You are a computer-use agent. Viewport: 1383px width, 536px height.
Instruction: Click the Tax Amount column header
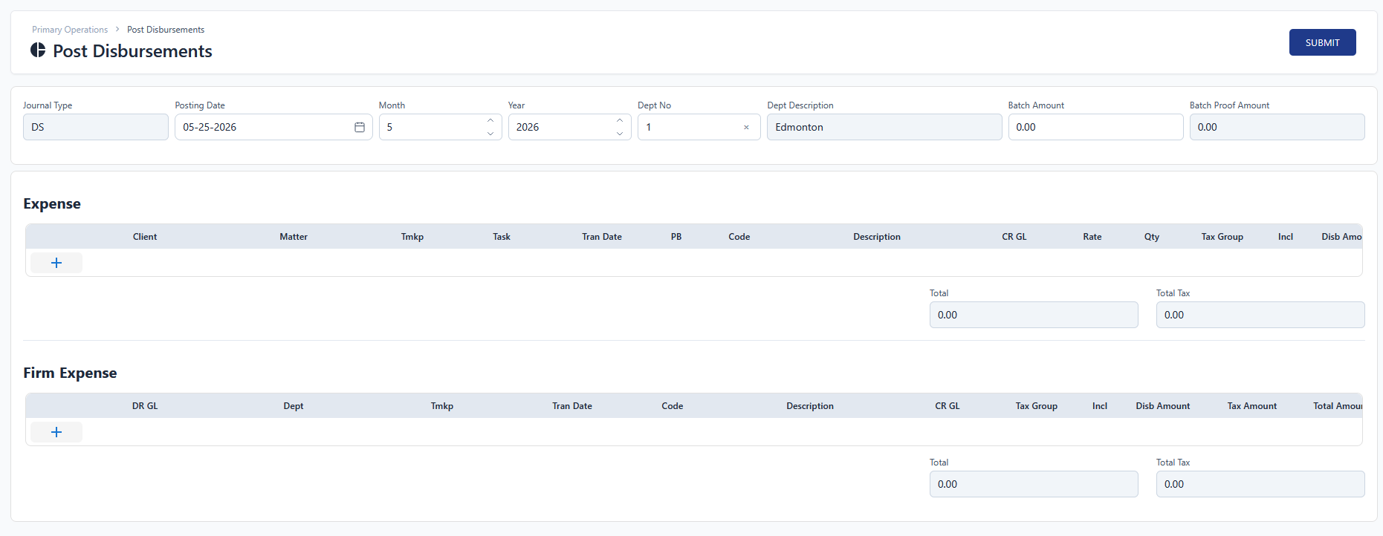point(1252,406)
